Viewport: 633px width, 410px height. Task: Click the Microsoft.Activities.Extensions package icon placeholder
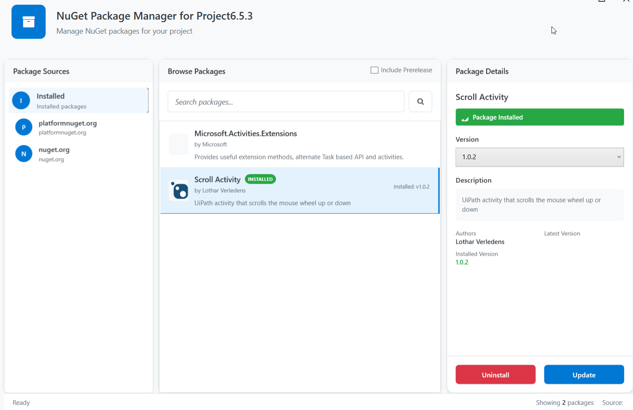pyautogui.click(x=178, y=144)
